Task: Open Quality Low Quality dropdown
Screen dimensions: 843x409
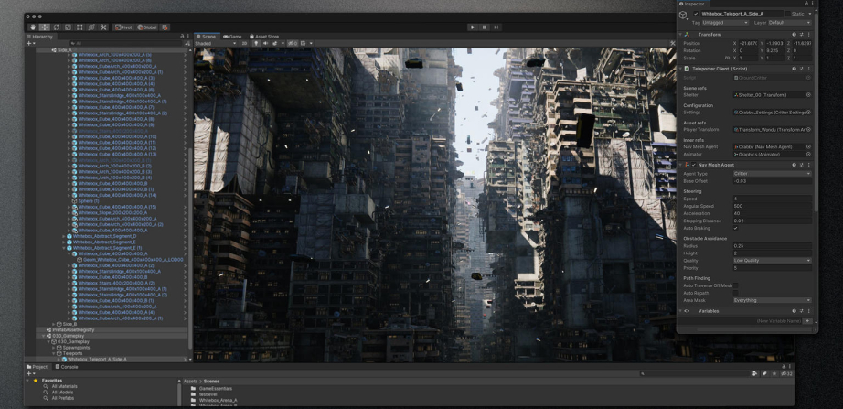Action: 772,261
